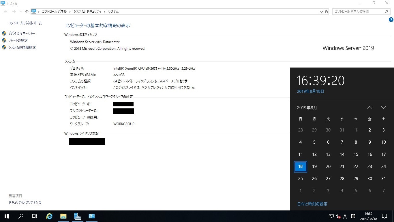Select August 27 in calendar
Viewport: 394px width, 222px height.
(328, 179)
